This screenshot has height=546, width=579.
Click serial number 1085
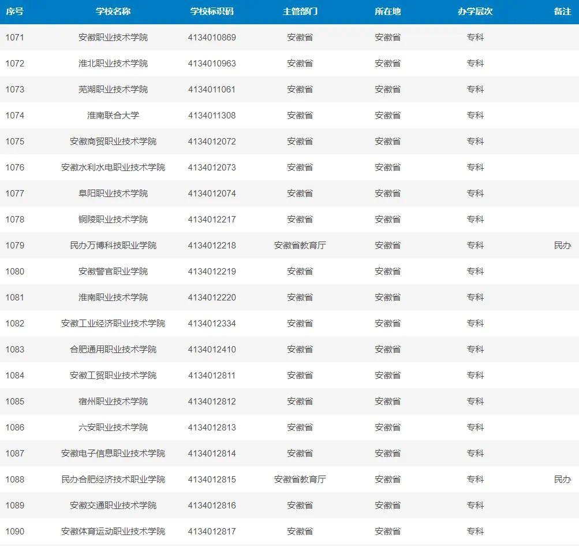15,402
